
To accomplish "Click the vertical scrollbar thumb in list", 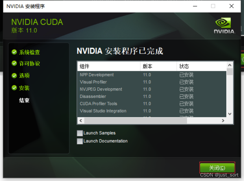I will click(230, 72).
